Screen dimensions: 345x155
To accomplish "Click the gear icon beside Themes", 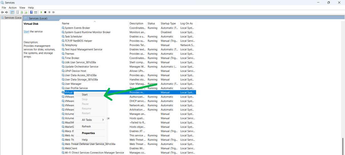I will (x=63, y=54).
